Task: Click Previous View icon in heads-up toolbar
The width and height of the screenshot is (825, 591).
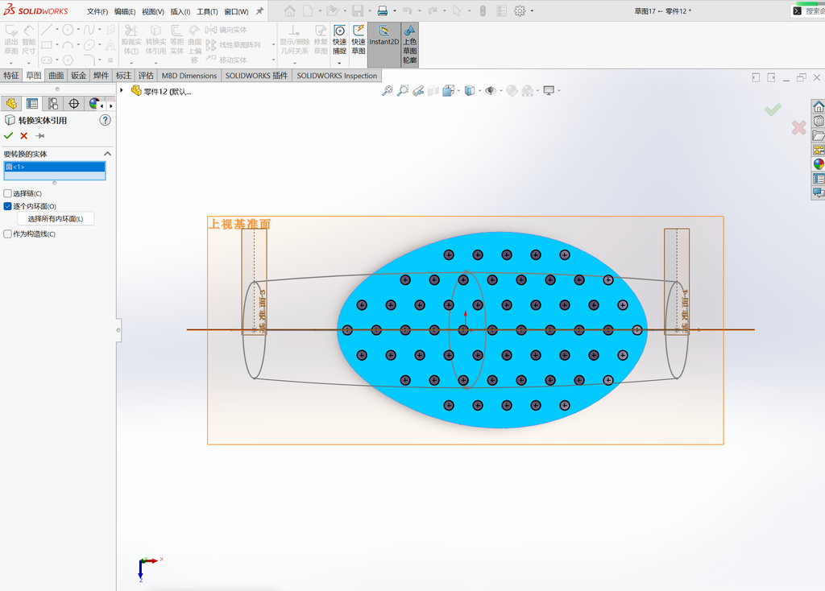Action: 418,90
